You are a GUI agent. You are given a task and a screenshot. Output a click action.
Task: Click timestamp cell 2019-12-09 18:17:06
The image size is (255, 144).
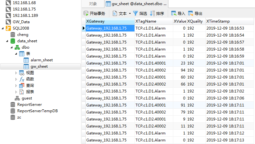click(x=230, y=98)
